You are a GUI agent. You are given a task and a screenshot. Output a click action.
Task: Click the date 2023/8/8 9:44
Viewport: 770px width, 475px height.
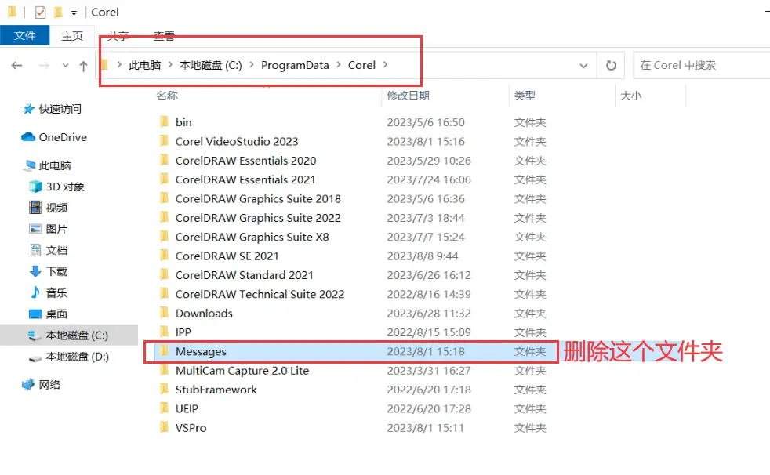423,256
